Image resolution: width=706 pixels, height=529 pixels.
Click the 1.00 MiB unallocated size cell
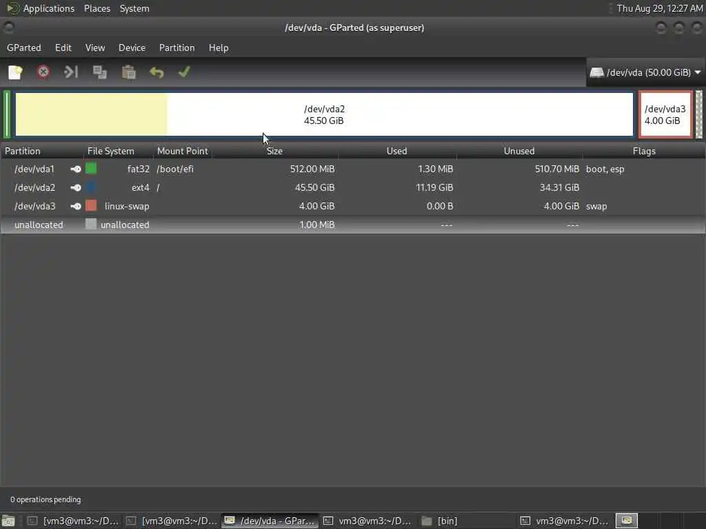pos(317,225)
